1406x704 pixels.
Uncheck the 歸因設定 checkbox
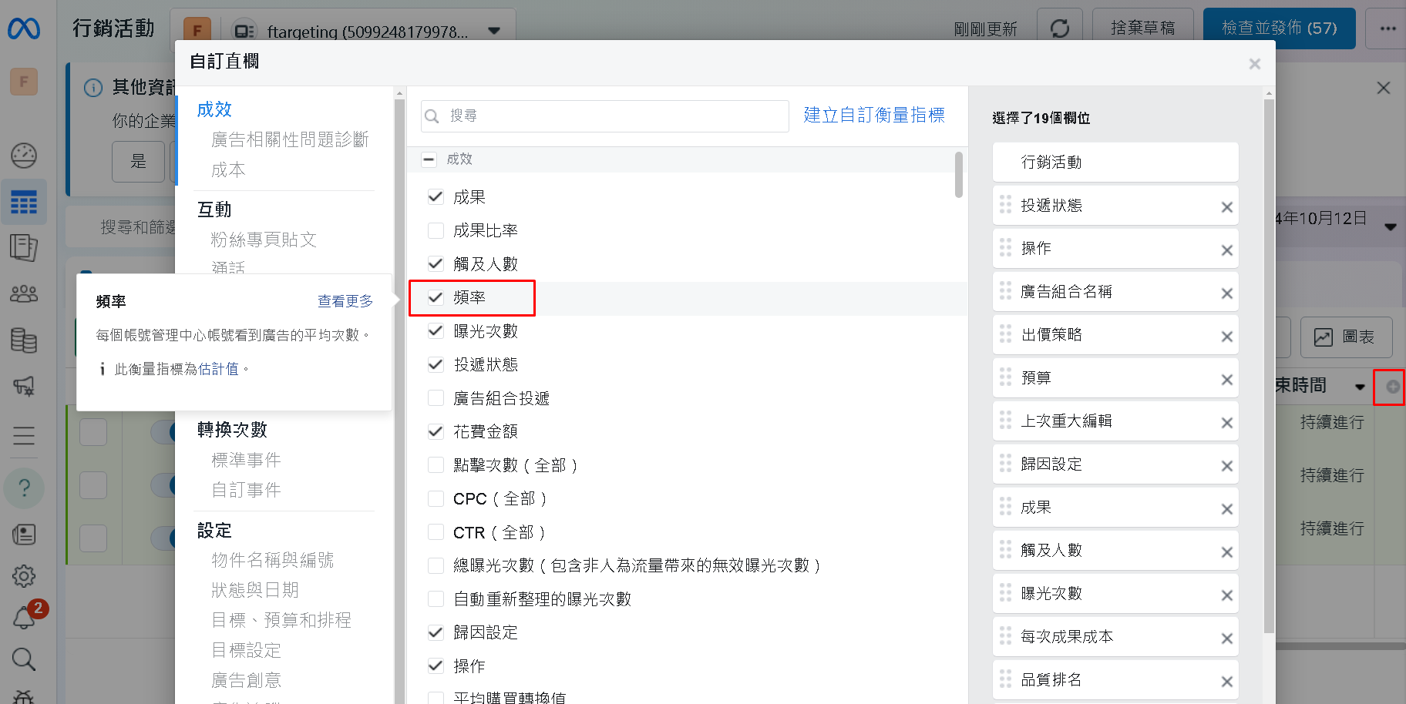tap(436, 632)
